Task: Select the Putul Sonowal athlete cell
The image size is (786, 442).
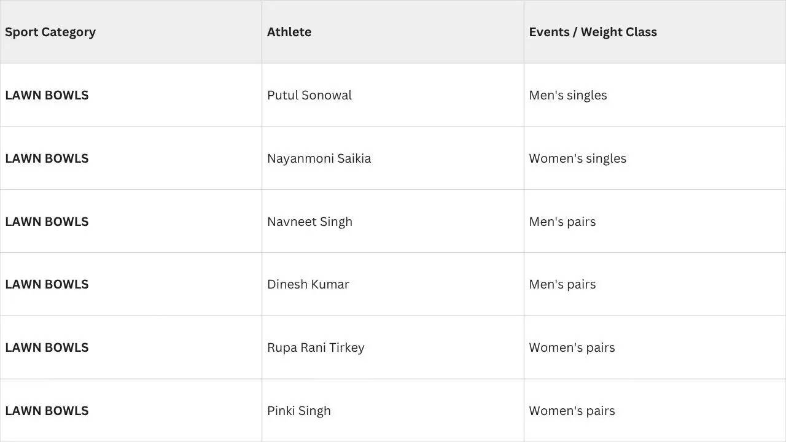Action: (393, 95)
